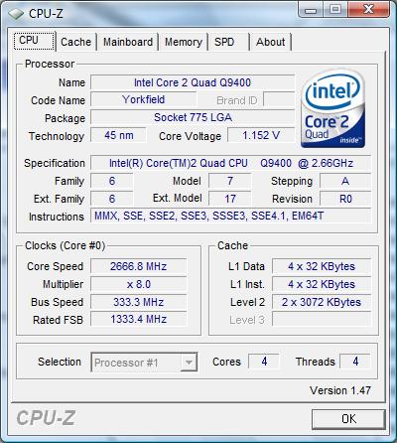
Task: Click the Intel Core 2 Quad logo
Action: tap(332, 108)
